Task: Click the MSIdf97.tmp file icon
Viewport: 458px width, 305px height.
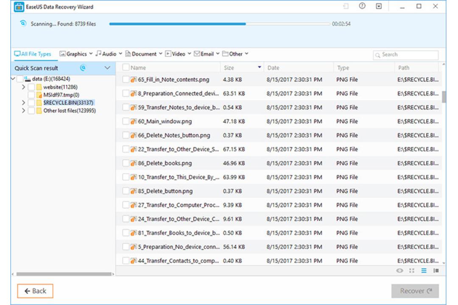Action: (39, 95)
